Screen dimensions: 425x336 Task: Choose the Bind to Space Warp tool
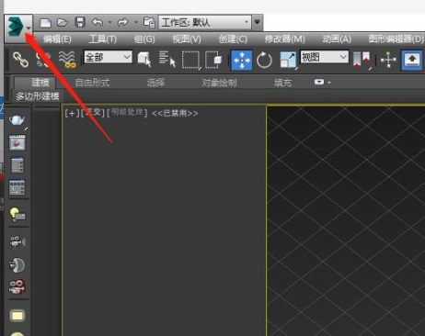click(67, 60)
